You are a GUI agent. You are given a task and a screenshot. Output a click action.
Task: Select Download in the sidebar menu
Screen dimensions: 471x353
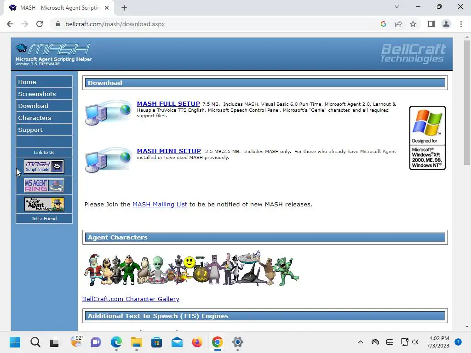(44, 106)
